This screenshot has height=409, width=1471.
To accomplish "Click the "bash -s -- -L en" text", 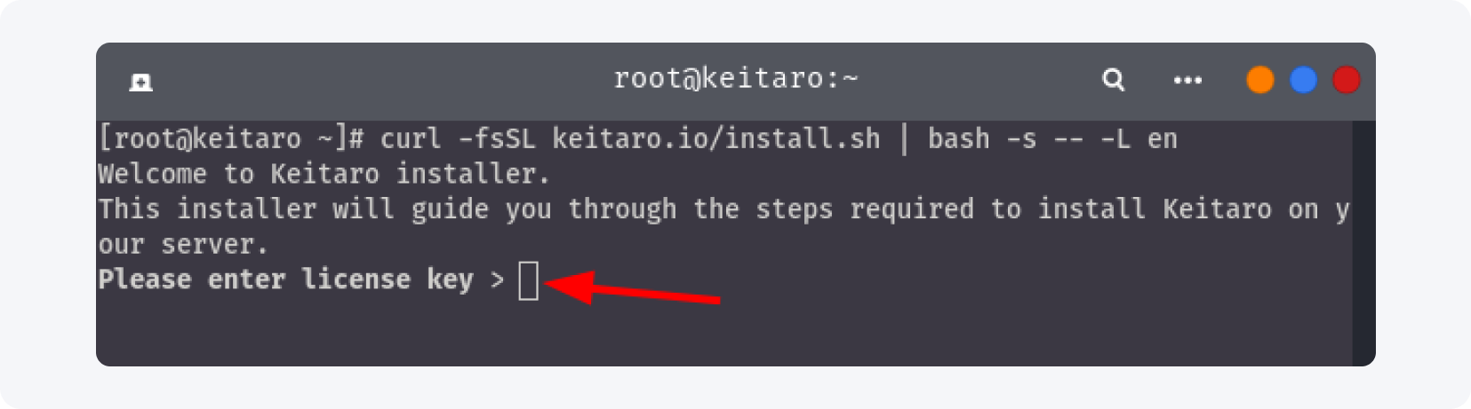I will pyautogui.click(x=1052, y=139).
